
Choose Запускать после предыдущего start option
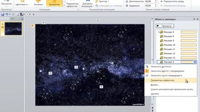(x=171, y=76)
